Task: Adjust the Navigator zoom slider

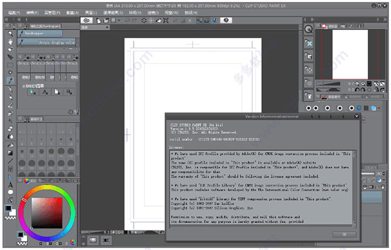Action: coord(328,84)
